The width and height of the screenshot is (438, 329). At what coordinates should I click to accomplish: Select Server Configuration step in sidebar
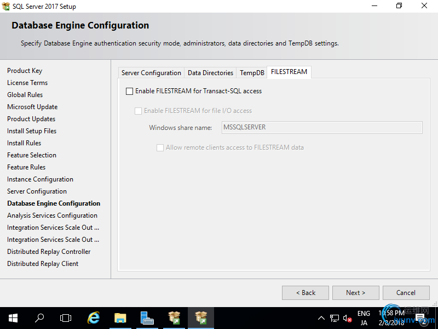click(37, 191)
